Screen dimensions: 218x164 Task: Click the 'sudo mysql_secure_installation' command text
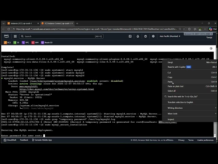pos(66,125)
